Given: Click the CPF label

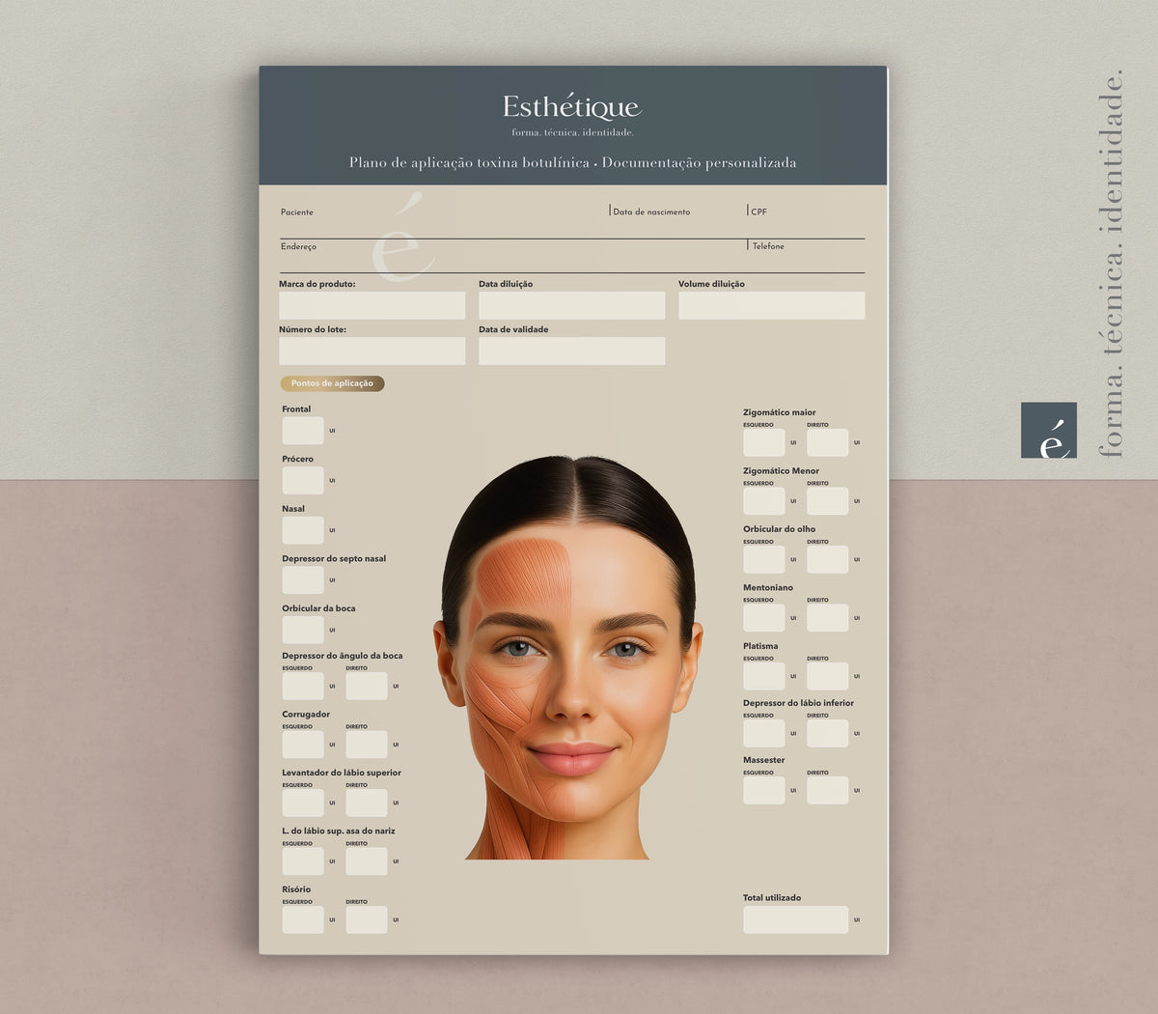Looking at the screenshot, I should pyautogui.click(x=759, y=212).
